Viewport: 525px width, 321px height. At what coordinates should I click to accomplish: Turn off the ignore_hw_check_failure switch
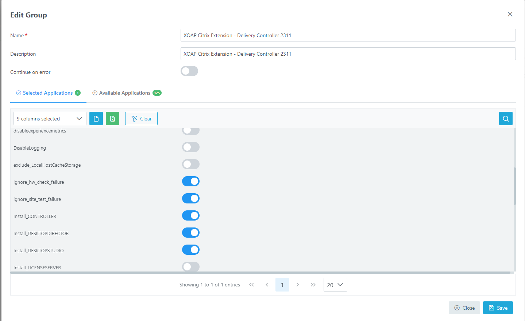(x=190, y=181)
